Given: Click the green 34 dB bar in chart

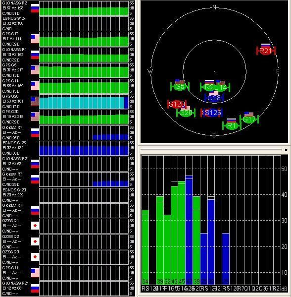Looking at the screenshot, I should point(145,247).
